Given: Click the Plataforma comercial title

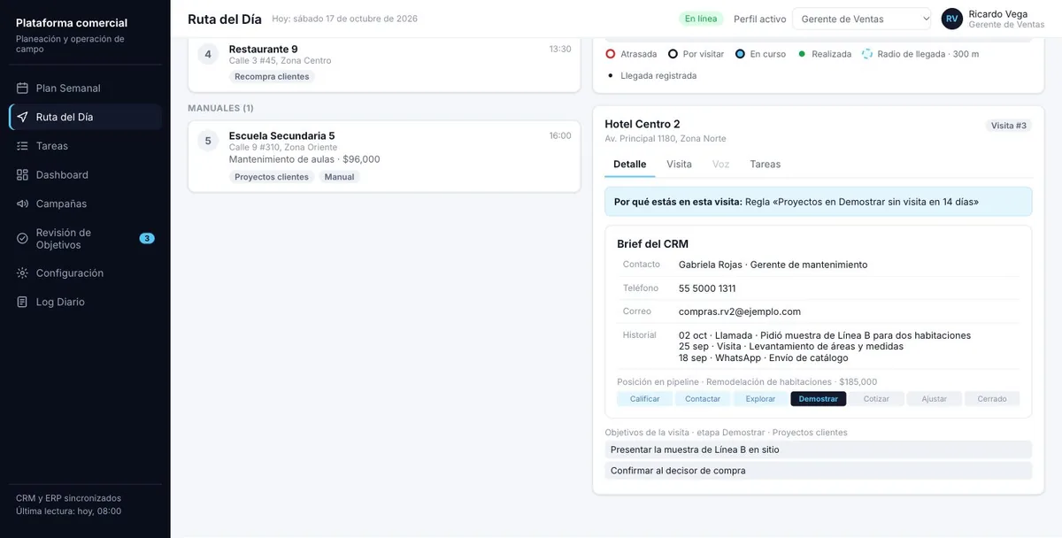Looking at the screenshot, I should pos(72,23).
